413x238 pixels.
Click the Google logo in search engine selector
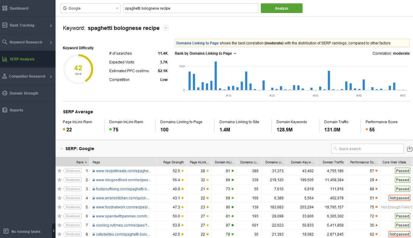click(x=65, y=8)
